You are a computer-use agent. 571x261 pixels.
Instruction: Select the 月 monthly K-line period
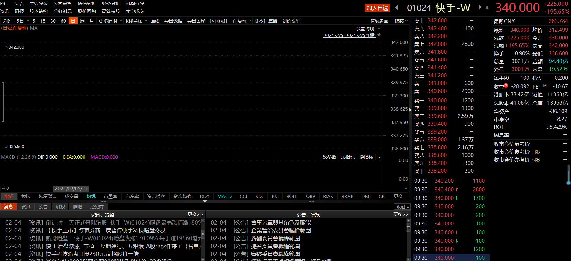pos(92,21)
